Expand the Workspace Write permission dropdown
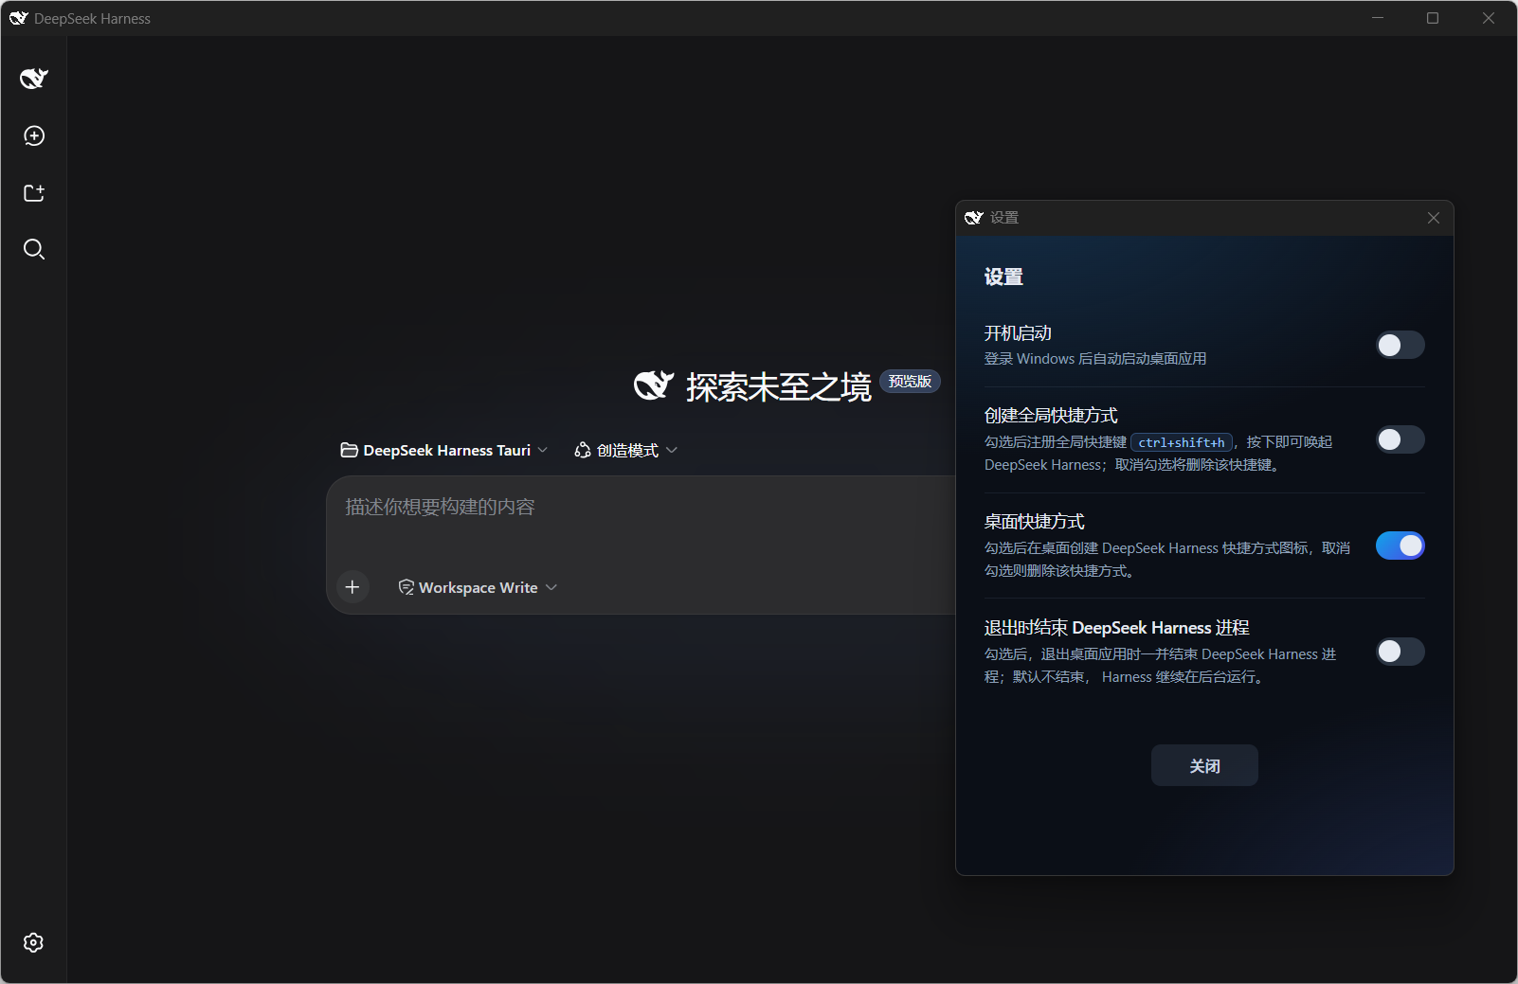The width and height of the screenshot is (1518, 984). (479, 587)
